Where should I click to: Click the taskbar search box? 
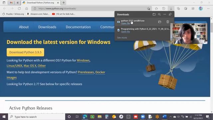pos(37,117)
